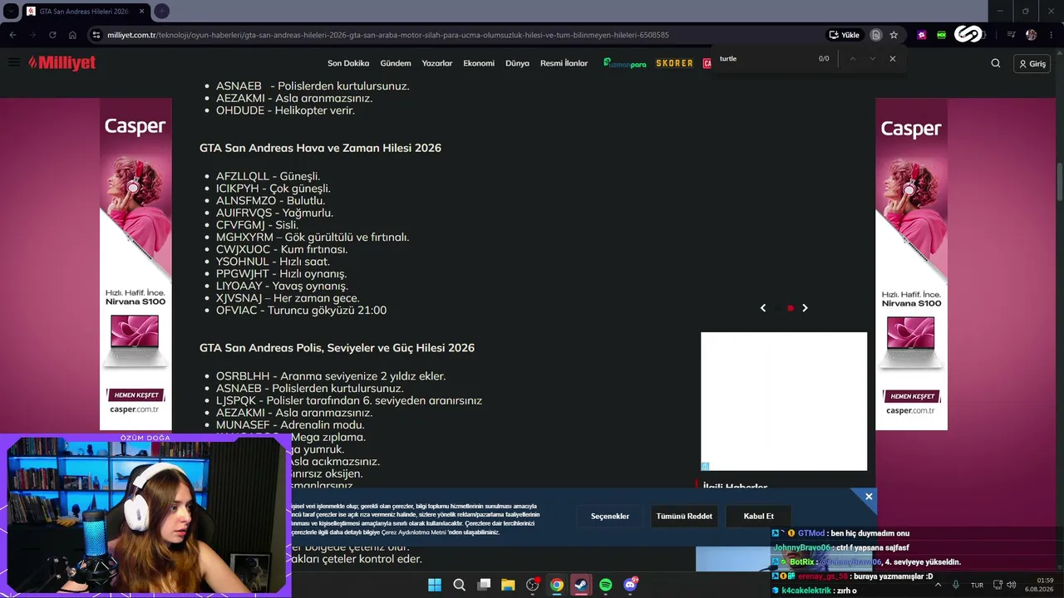Click Hemen Keşfet on right Casper ad
This screenshot has height=598, width=1064.
point(912,396)
